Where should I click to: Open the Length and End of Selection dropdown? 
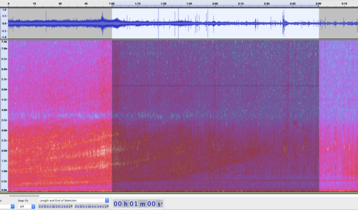coord(74,201)
